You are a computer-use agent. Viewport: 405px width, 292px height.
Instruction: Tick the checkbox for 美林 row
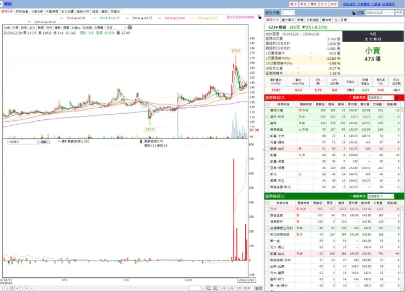(x=267, y=123)
